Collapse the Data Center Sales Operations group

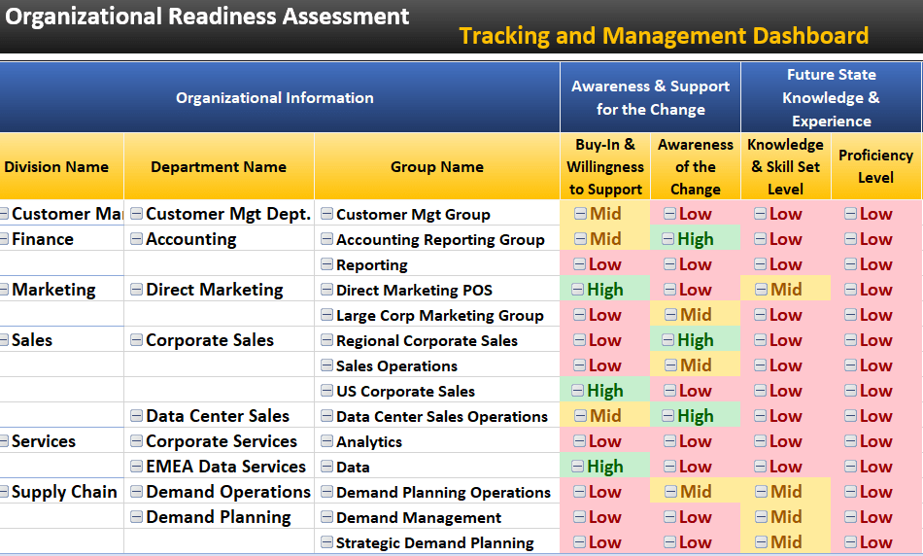pyautogui.click(x=326, y=416)
